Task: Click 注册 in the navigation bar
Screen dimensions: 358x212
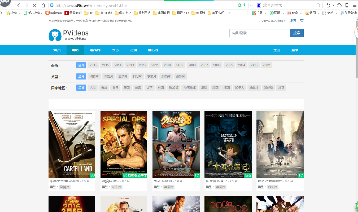Action: (x=276, y=50)
